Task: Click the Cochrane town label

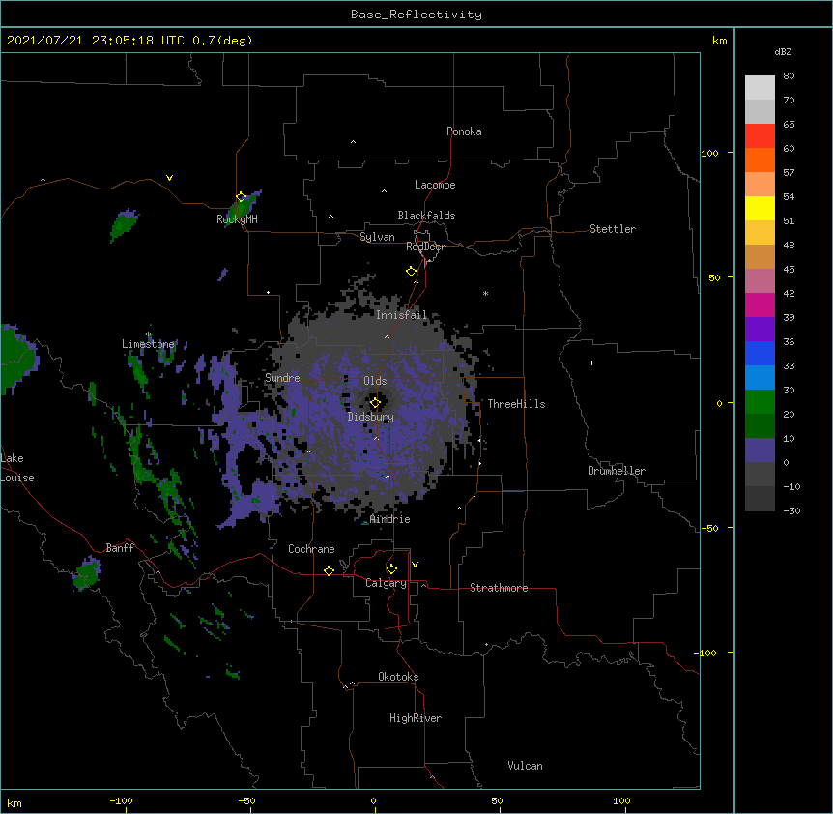Action: [x=311, y=549]
